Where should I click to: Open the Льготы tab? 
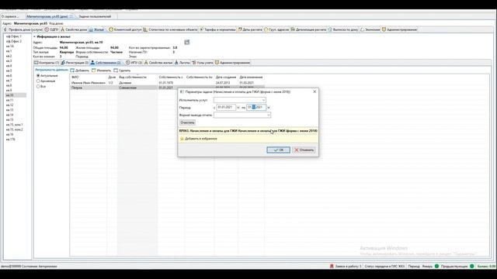(182, 63)
